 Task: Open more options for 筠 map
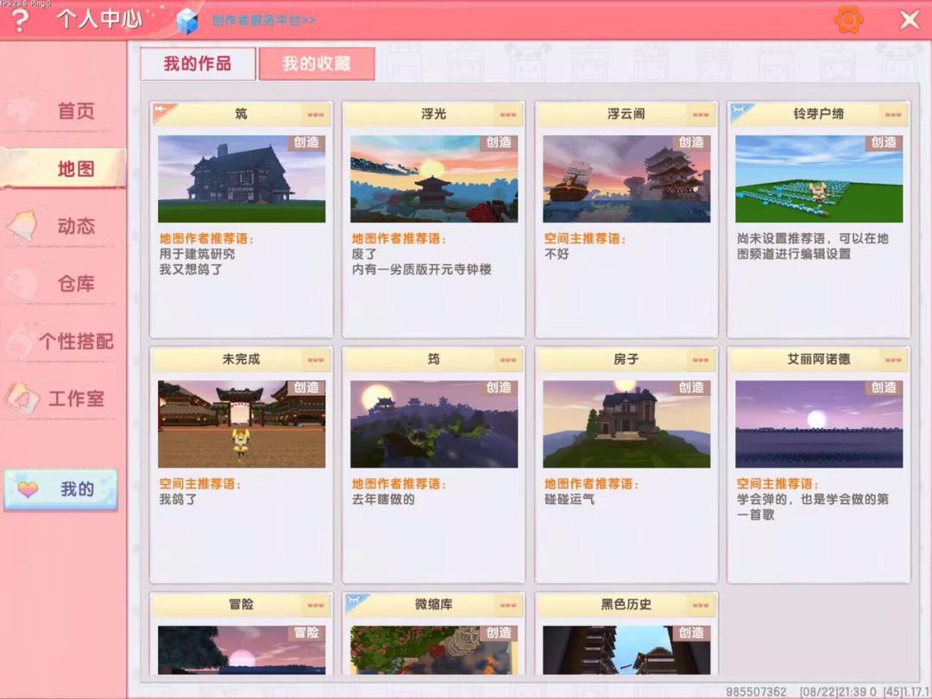point(508,360)
